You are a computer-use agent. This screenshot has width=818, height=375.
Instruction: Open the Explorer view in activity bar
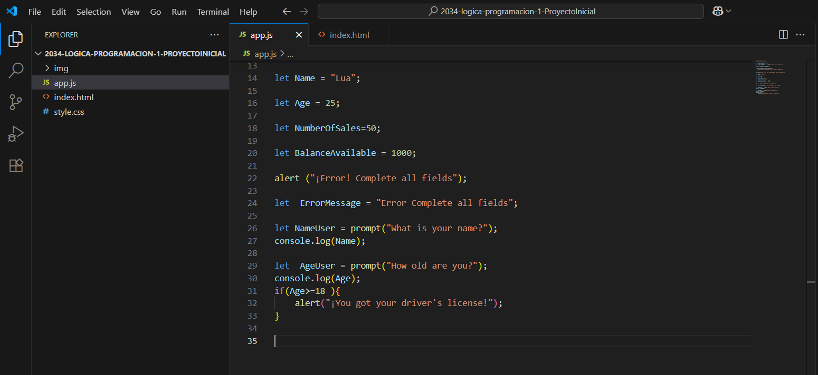point(16,38)
